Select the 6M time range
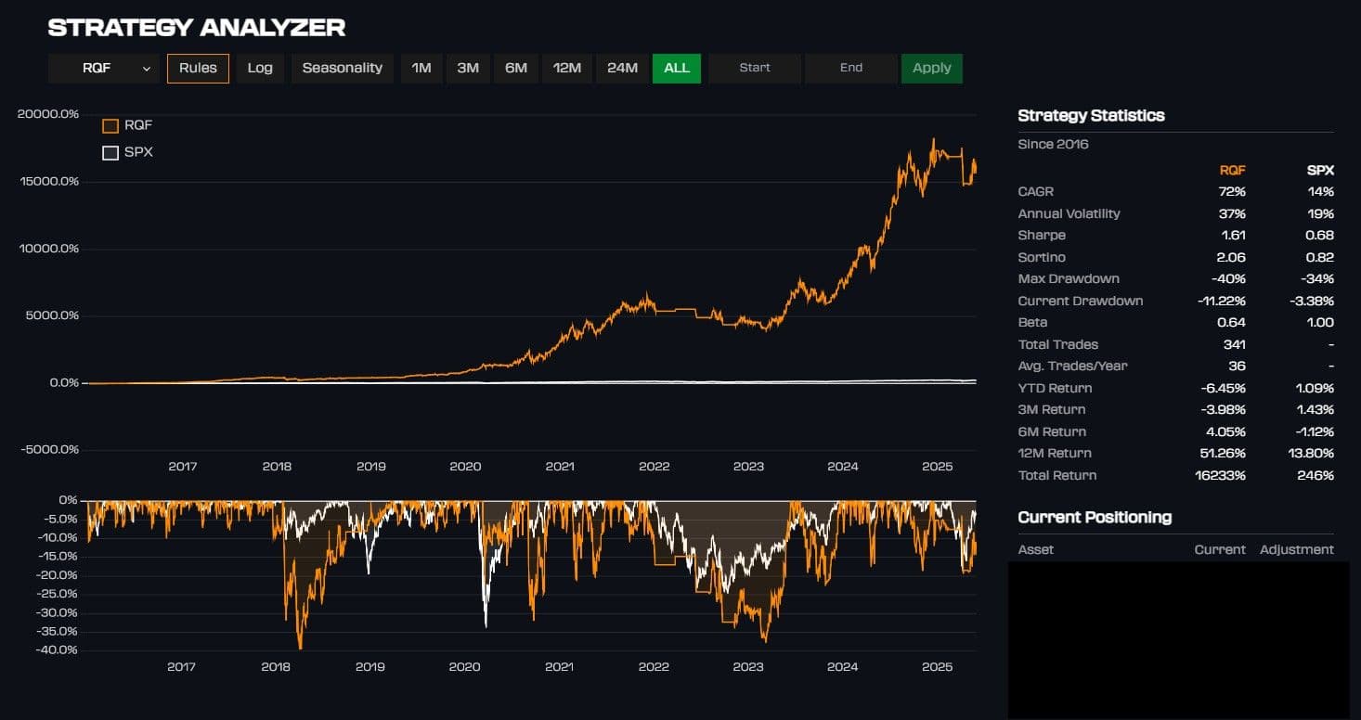 click(516, 69)
